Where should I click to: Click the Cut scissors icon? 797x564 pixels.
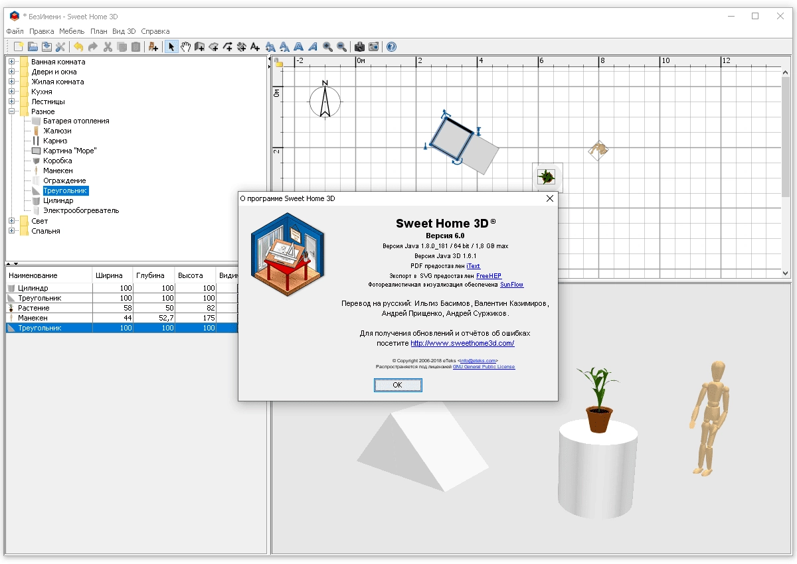[108, 46]
